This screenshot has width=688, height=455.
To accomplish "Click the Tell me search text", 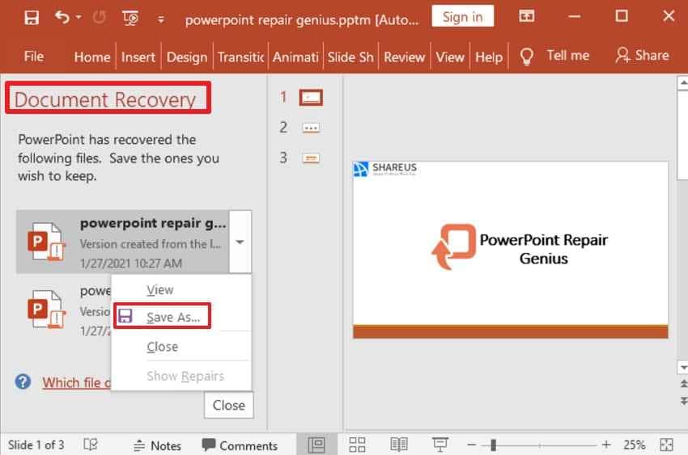I will (x=567, y=56).
